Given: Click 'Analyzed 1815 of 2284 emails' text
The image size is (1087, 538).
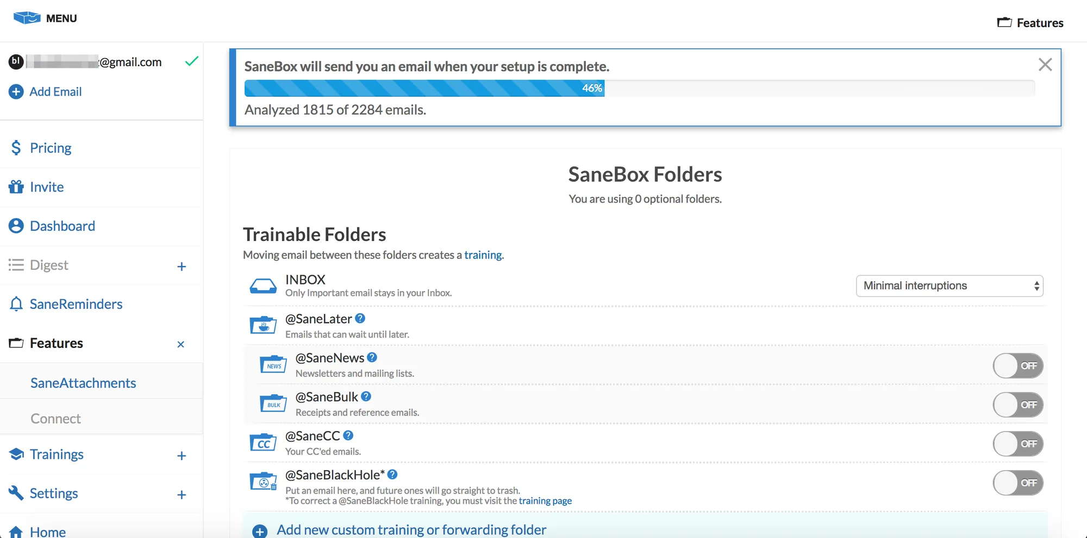Looking at the screenshot, I should tap(335, 110).
